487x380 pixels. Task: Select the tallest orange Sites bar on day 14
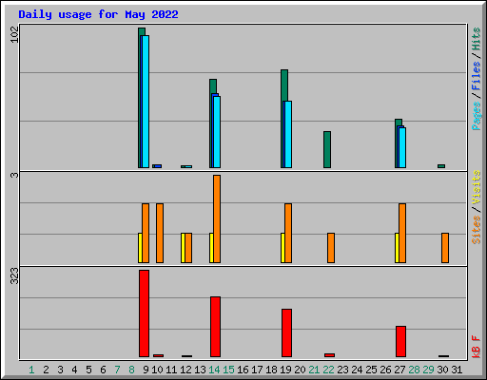[x=217, y=218]
